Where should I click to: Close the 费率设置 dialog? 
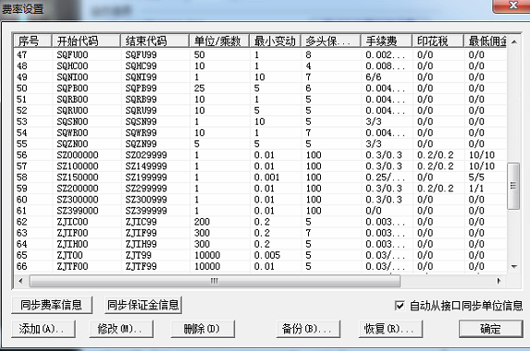512,6
